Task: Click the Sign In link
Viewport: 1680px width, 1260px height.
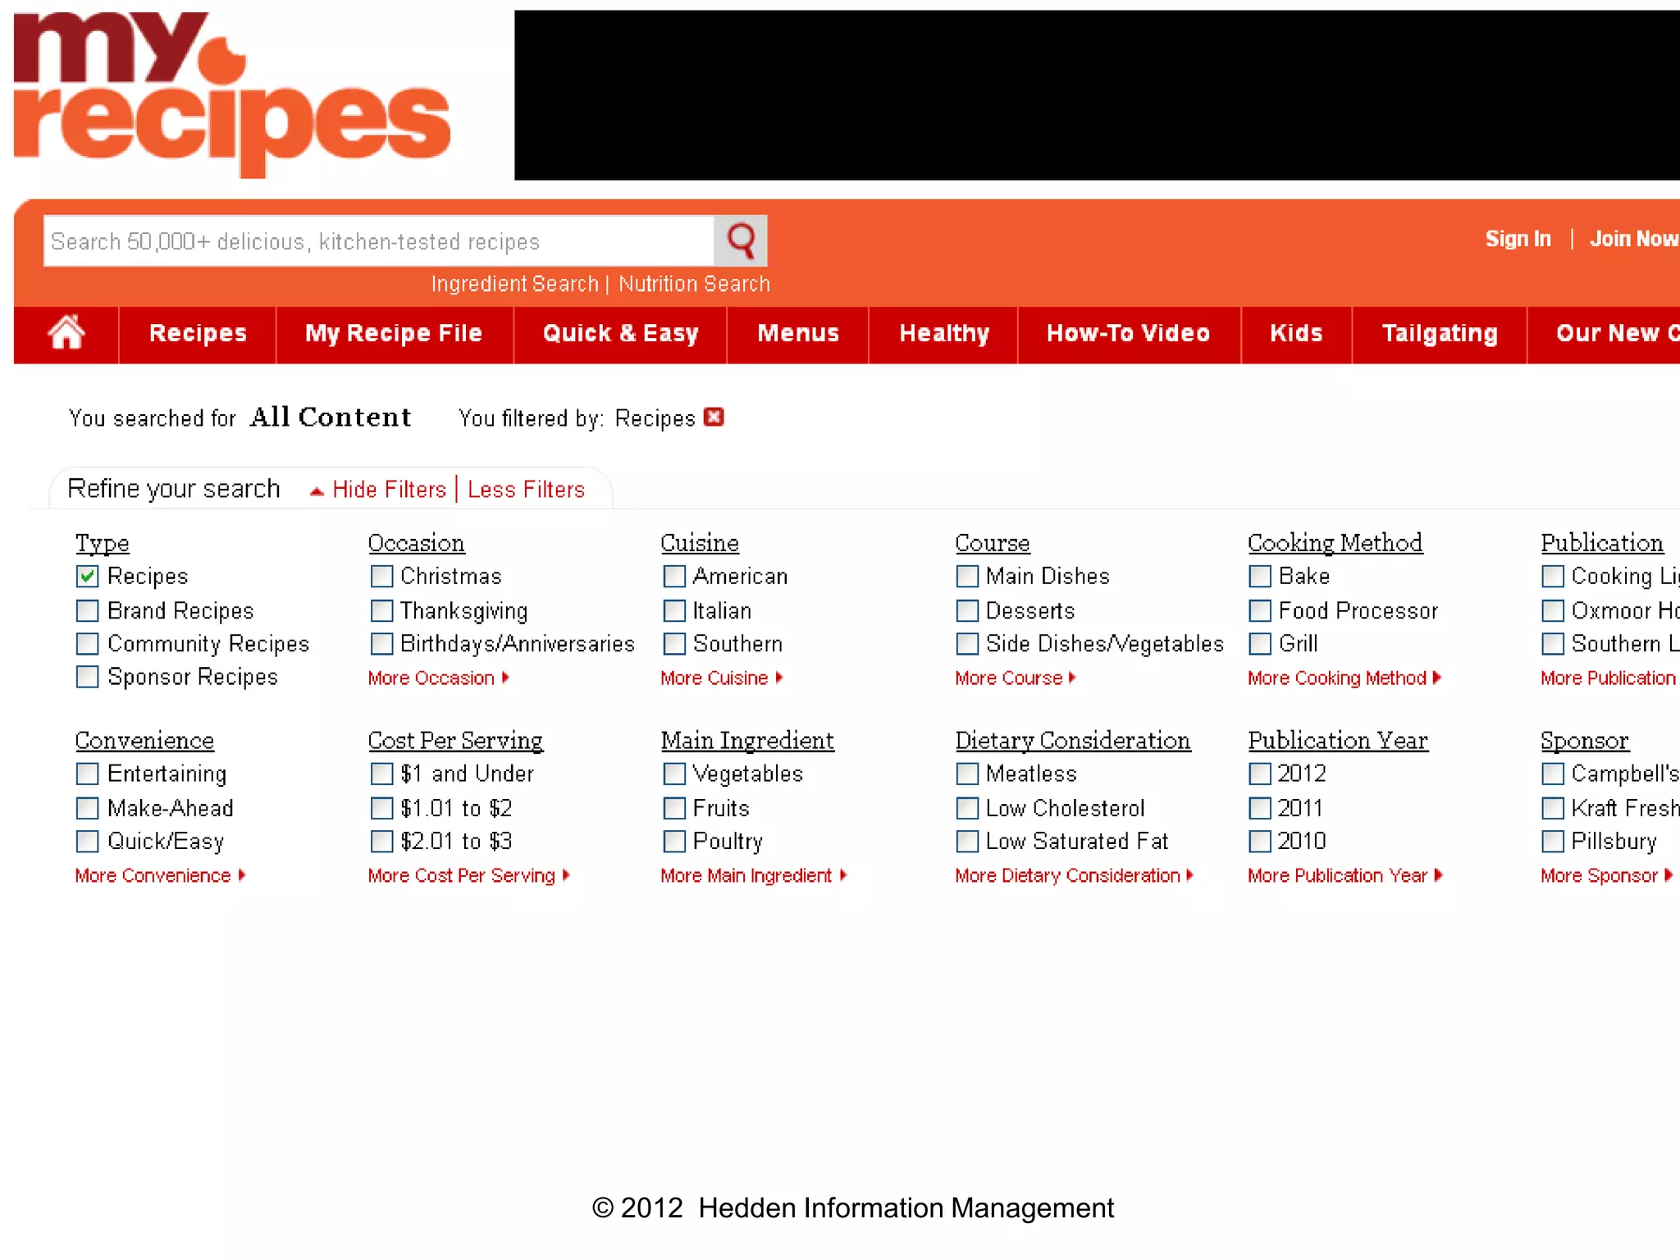Action: pos(1518,239)
